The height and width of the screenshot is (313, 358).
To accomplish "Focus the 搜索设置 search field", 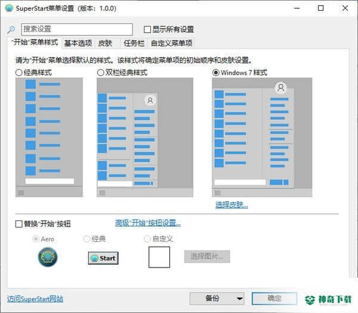I will [x=77, y=29].
